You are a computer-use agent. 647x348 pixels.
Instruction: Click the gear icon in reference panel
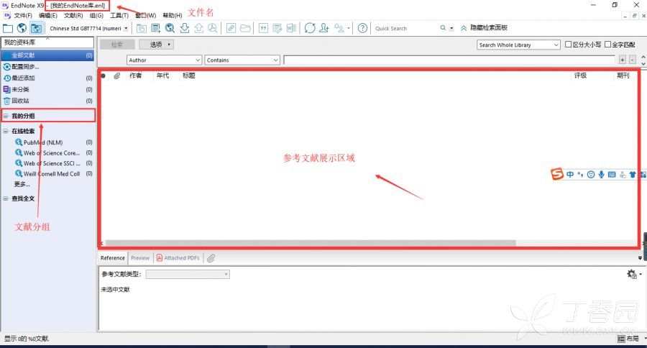(x=631, y=274)
